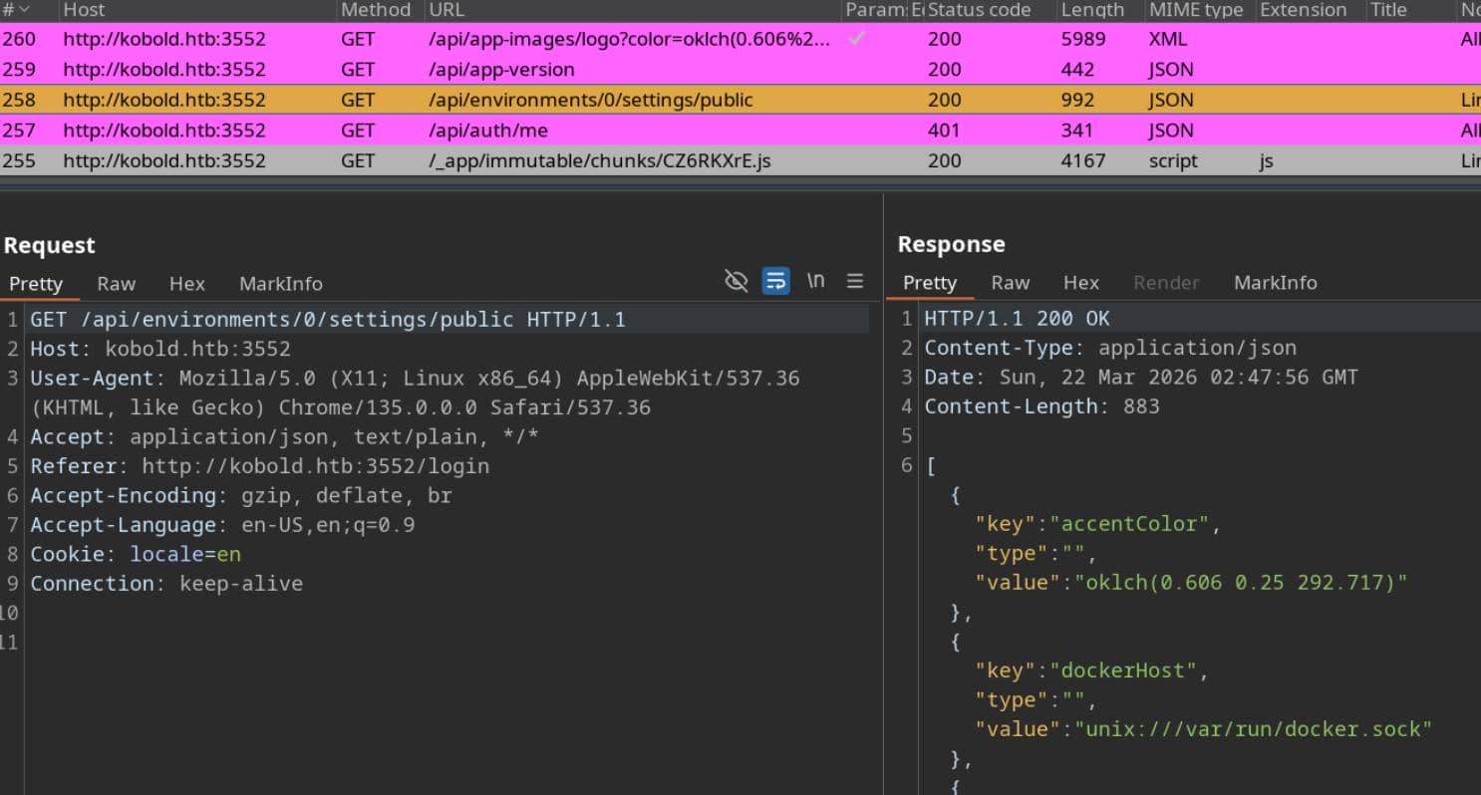
Task: Open the Response Pretty tab
Action: pos(930,283)
